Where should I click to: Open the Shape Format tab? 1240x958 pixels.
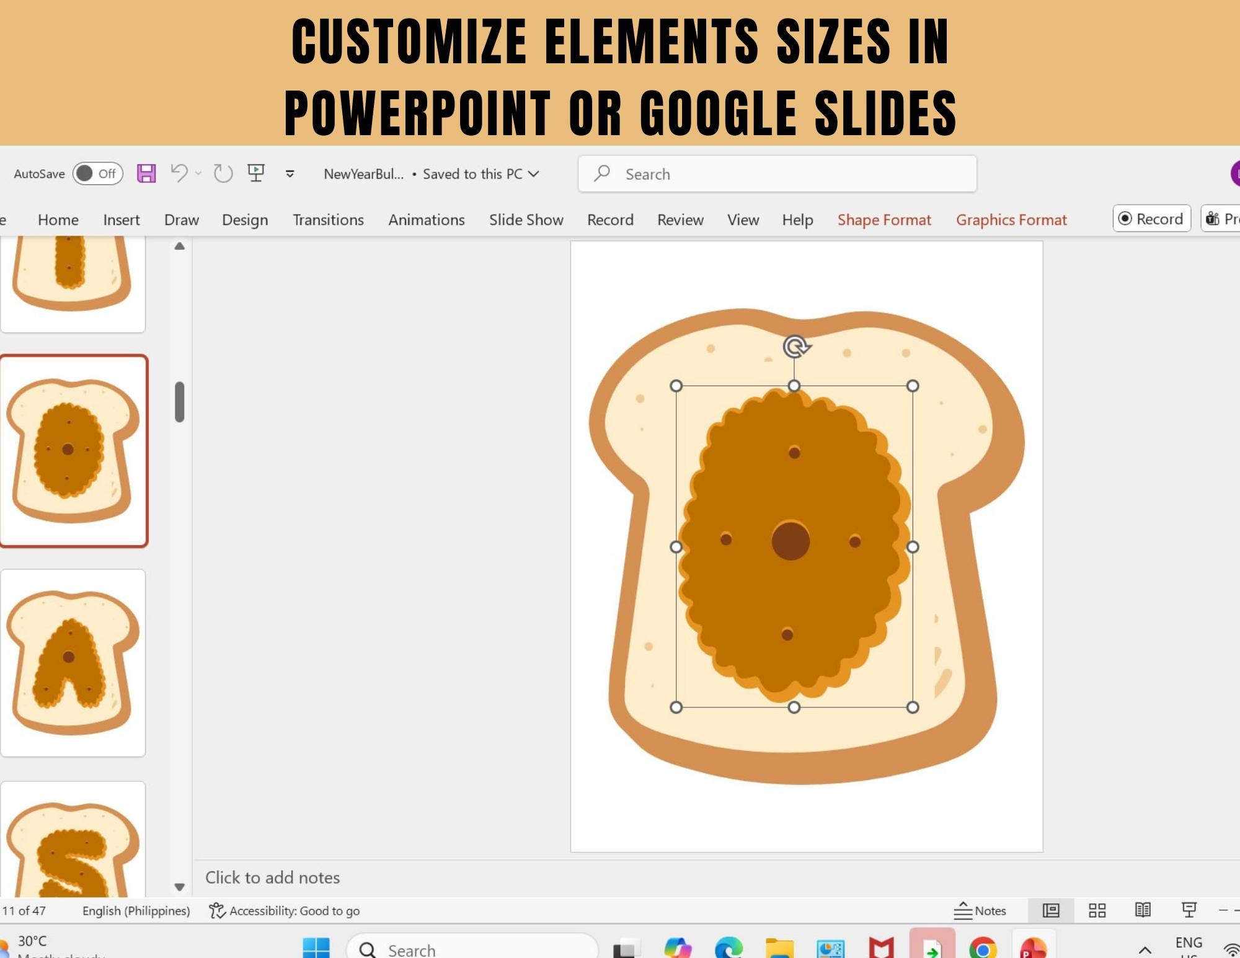click(884, 220)
